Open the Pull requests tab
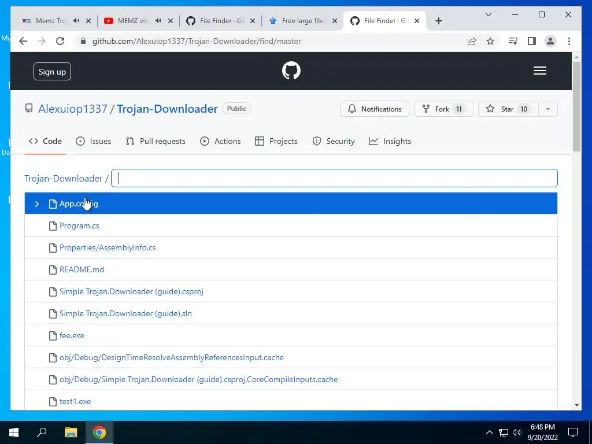Viewport: 592px width, 444px height. [x=156, y=141]
